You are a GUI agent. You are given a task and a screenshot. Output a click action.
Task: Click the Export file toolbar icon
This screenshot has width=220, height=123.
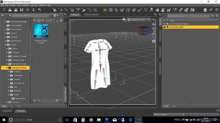pyautogui.click(x=33, y=10)
